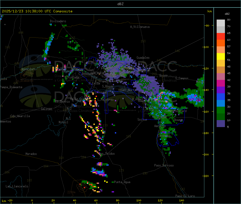Select the 80 dBZ light gray swatch
Viewport: 241px width, 204px height.
pyautogui.click(x=221, y=23)
